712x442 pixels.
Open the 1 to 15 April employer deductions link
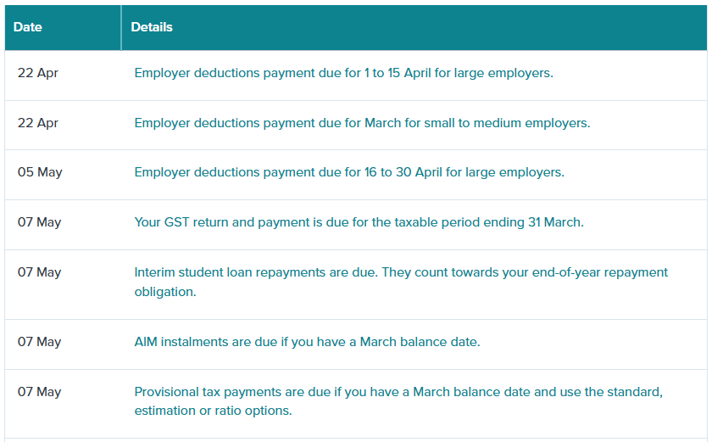(343, 73)
